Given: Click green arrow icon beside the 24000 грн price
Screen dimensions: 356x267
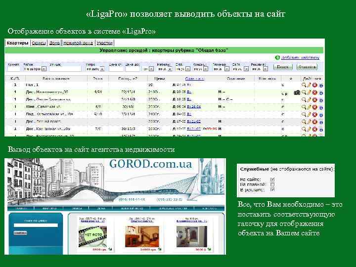Looking at the screenshot, I should coord(160,249).
